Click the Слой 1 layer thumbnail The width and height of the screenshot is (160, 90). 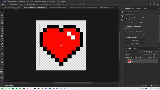pyautogui.click(x=129, y=61)
